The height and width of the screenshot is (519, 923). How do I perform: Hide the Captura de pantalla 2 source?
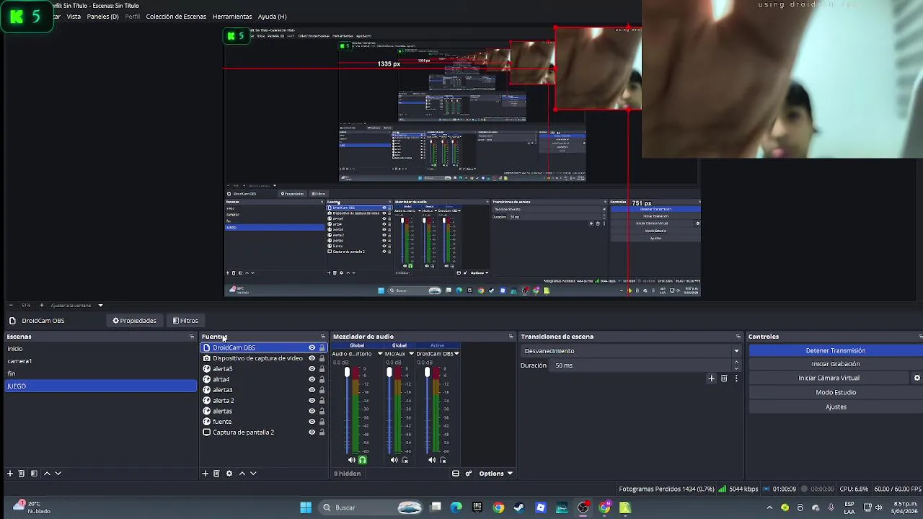(x=312, y=432)
